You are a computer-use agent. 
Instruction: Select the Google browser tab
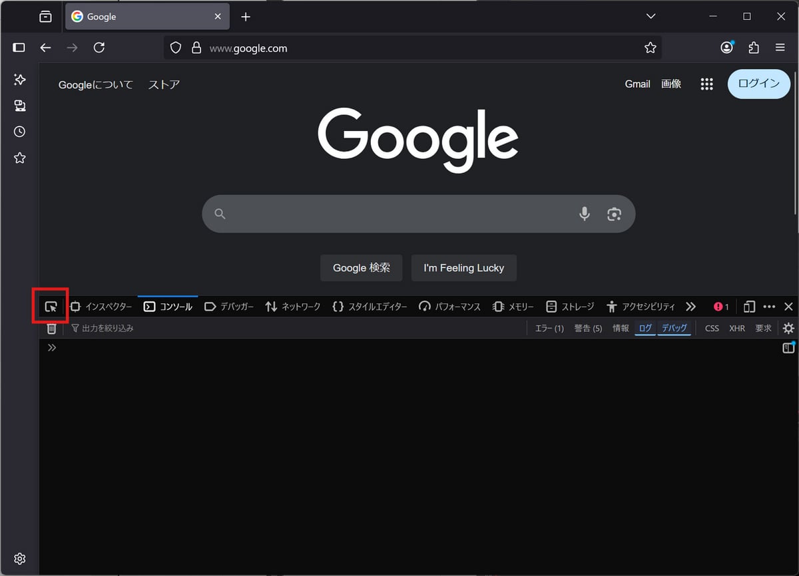tap(146, 17)
